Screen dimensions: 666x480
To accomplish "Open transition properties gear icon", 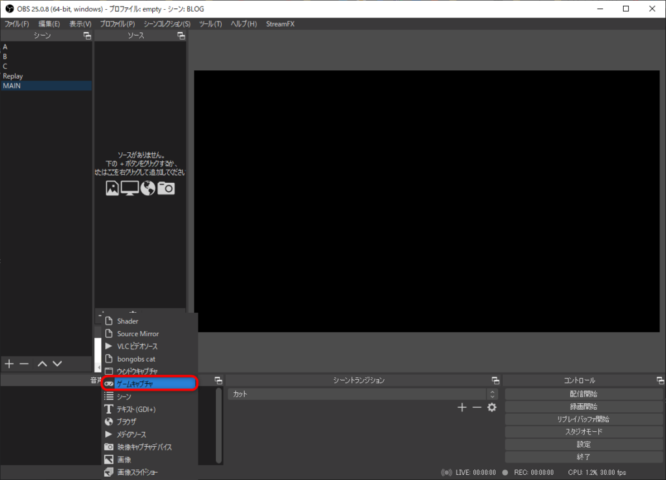I will (492, 407).
